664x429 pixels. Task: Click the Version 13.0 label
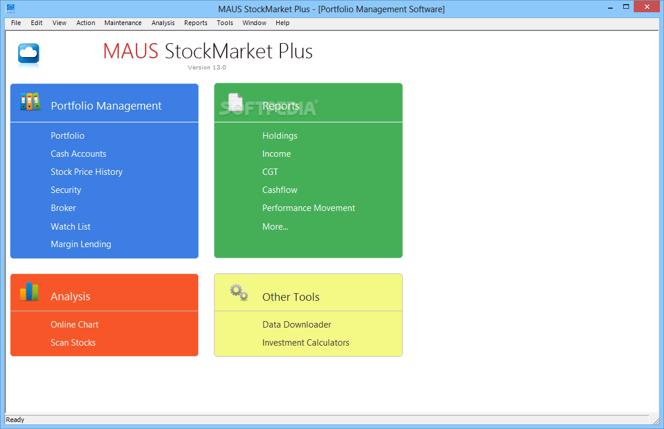pyautogui.click(x=207, y=68)
